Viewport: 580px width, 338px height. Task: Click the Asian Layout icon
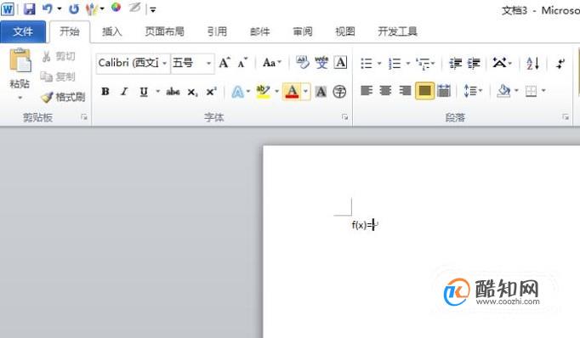coord(499,63)
